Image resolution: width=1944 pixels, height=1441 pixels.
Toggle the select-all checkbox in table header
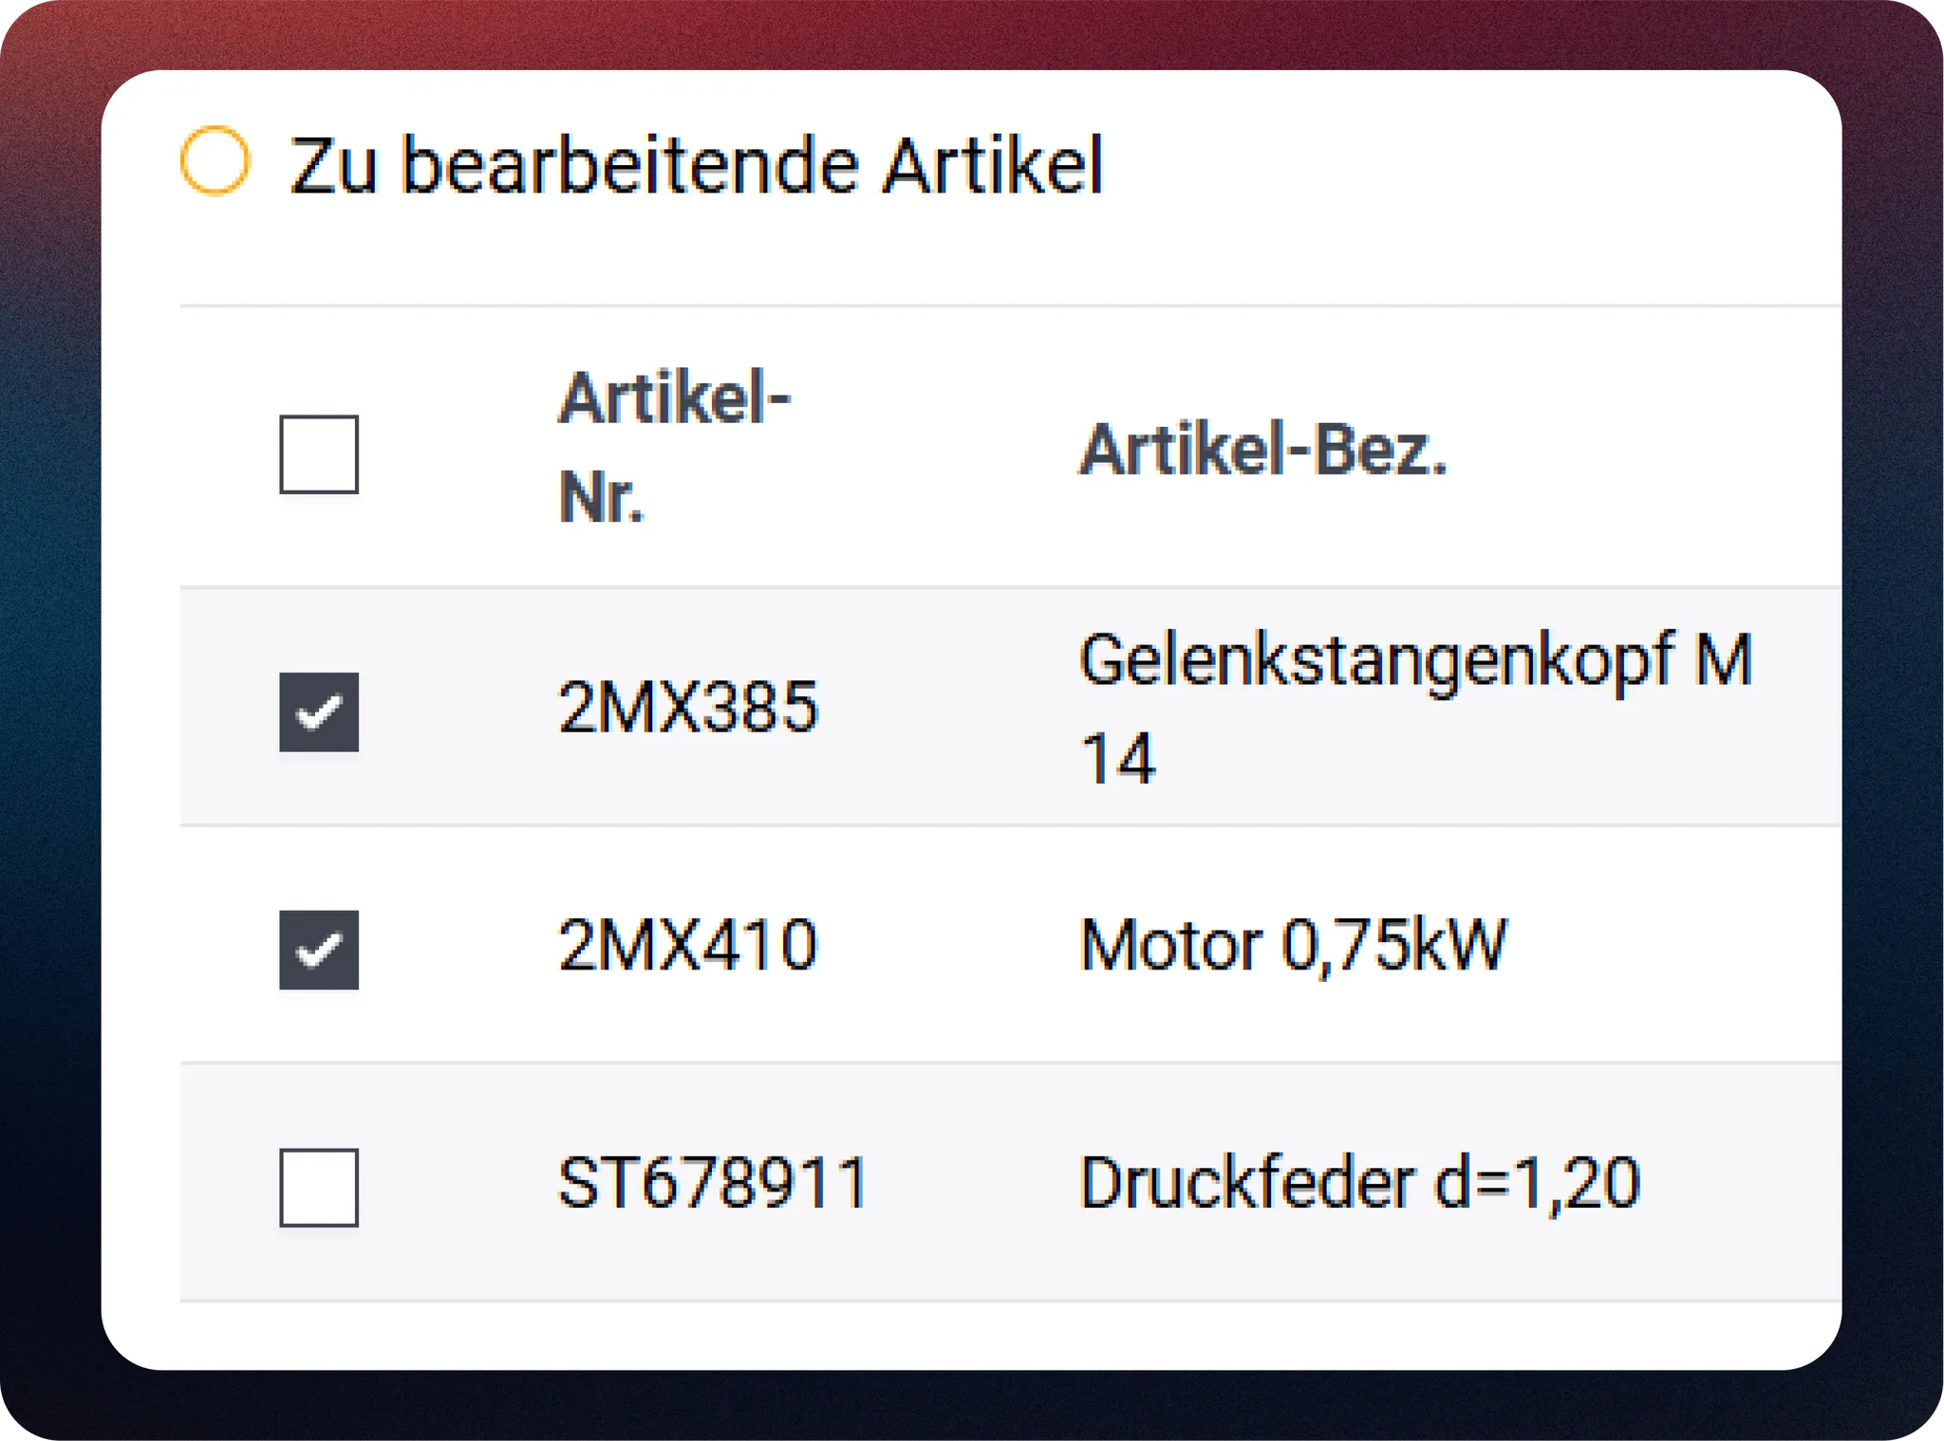[x=319, y=454]
